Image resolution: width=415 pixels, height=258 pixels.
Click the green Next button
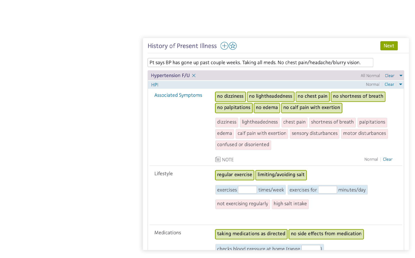tap(389, 46)
